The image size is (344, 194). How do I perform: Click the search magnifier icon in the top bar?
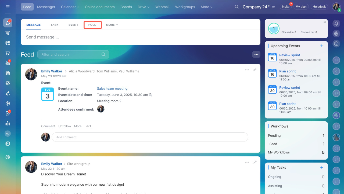pos(236,7)
